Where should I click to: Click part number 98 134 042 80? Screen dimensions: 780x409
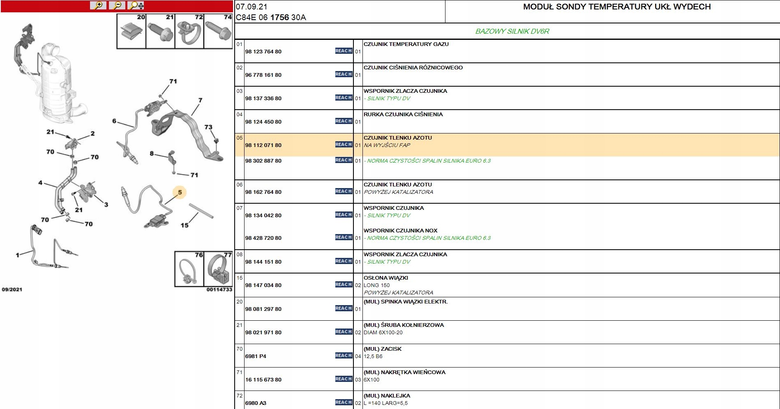pos(263,216)
